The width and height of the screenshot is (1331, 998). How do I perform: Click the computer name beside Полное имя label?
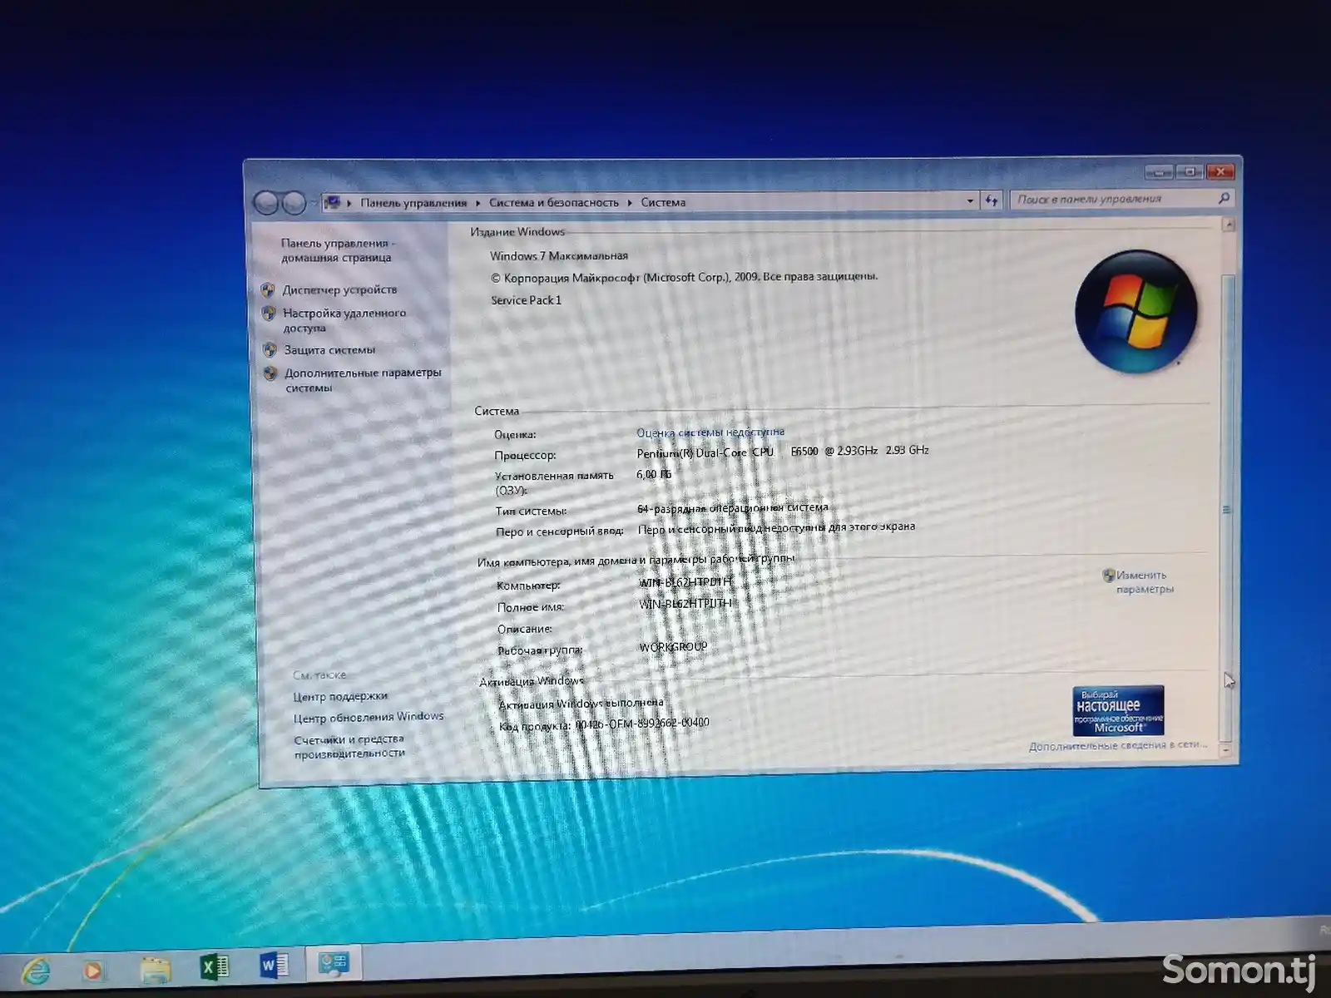coord(685,603)
